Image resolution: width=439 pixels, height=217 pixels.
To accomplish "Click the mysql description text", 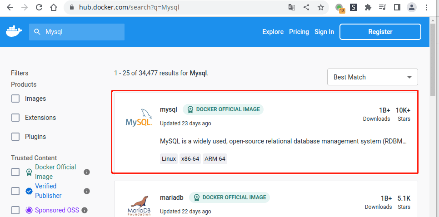I will [283, 141].
